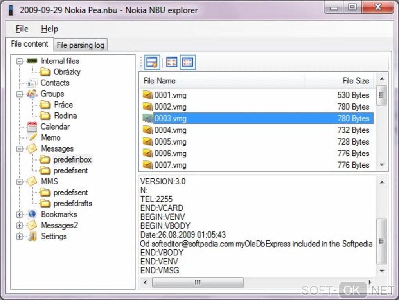The height and width of the screenshot is (300, 399).
Task: Switch to details list view
Action: [188, 62]
